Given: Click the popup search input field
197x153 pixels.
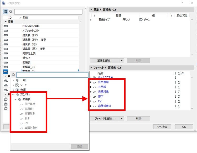Looking at the screenshot, I should click(x=52, y=75).
